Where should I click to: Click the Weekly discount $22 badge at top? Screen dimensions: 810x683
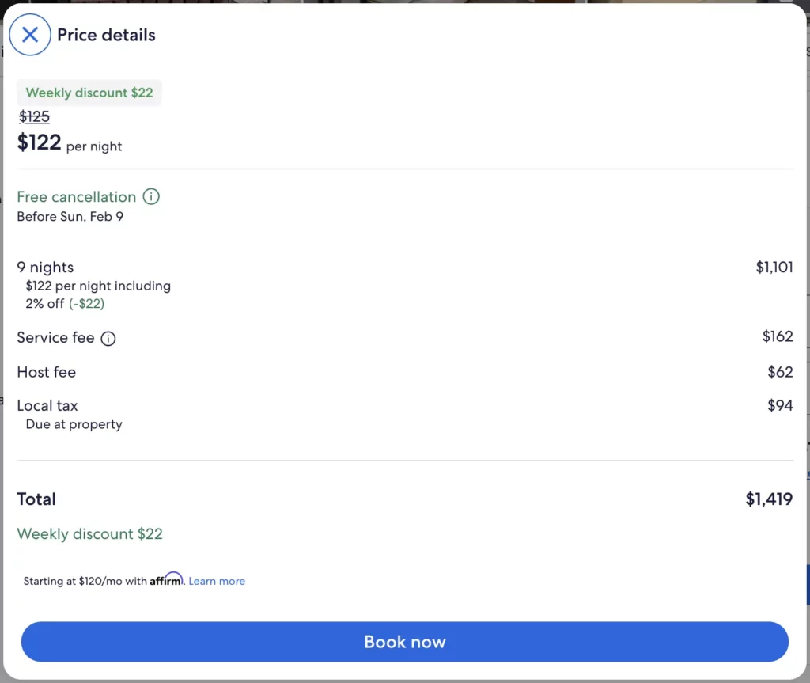click(89, 93)
